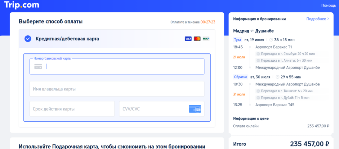This screenshot has height=149, width=339.
Task: Click the card icon in number field
Action: 38,67
